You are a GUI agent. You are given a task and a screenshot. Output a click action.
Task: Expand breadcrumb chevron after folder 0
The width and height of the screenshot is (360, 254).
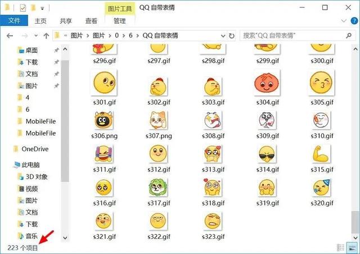coord(124,36)
